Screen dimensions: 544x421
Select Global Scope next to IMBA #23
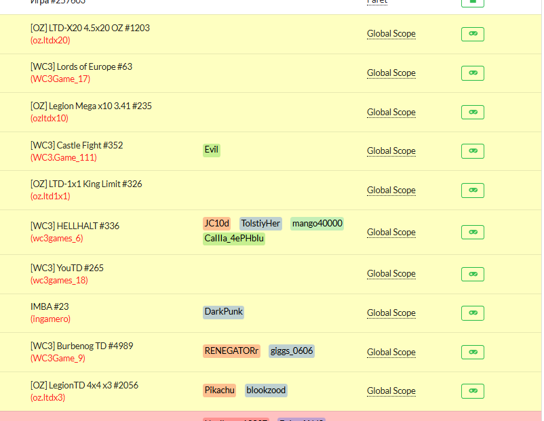tap(391, 313)
